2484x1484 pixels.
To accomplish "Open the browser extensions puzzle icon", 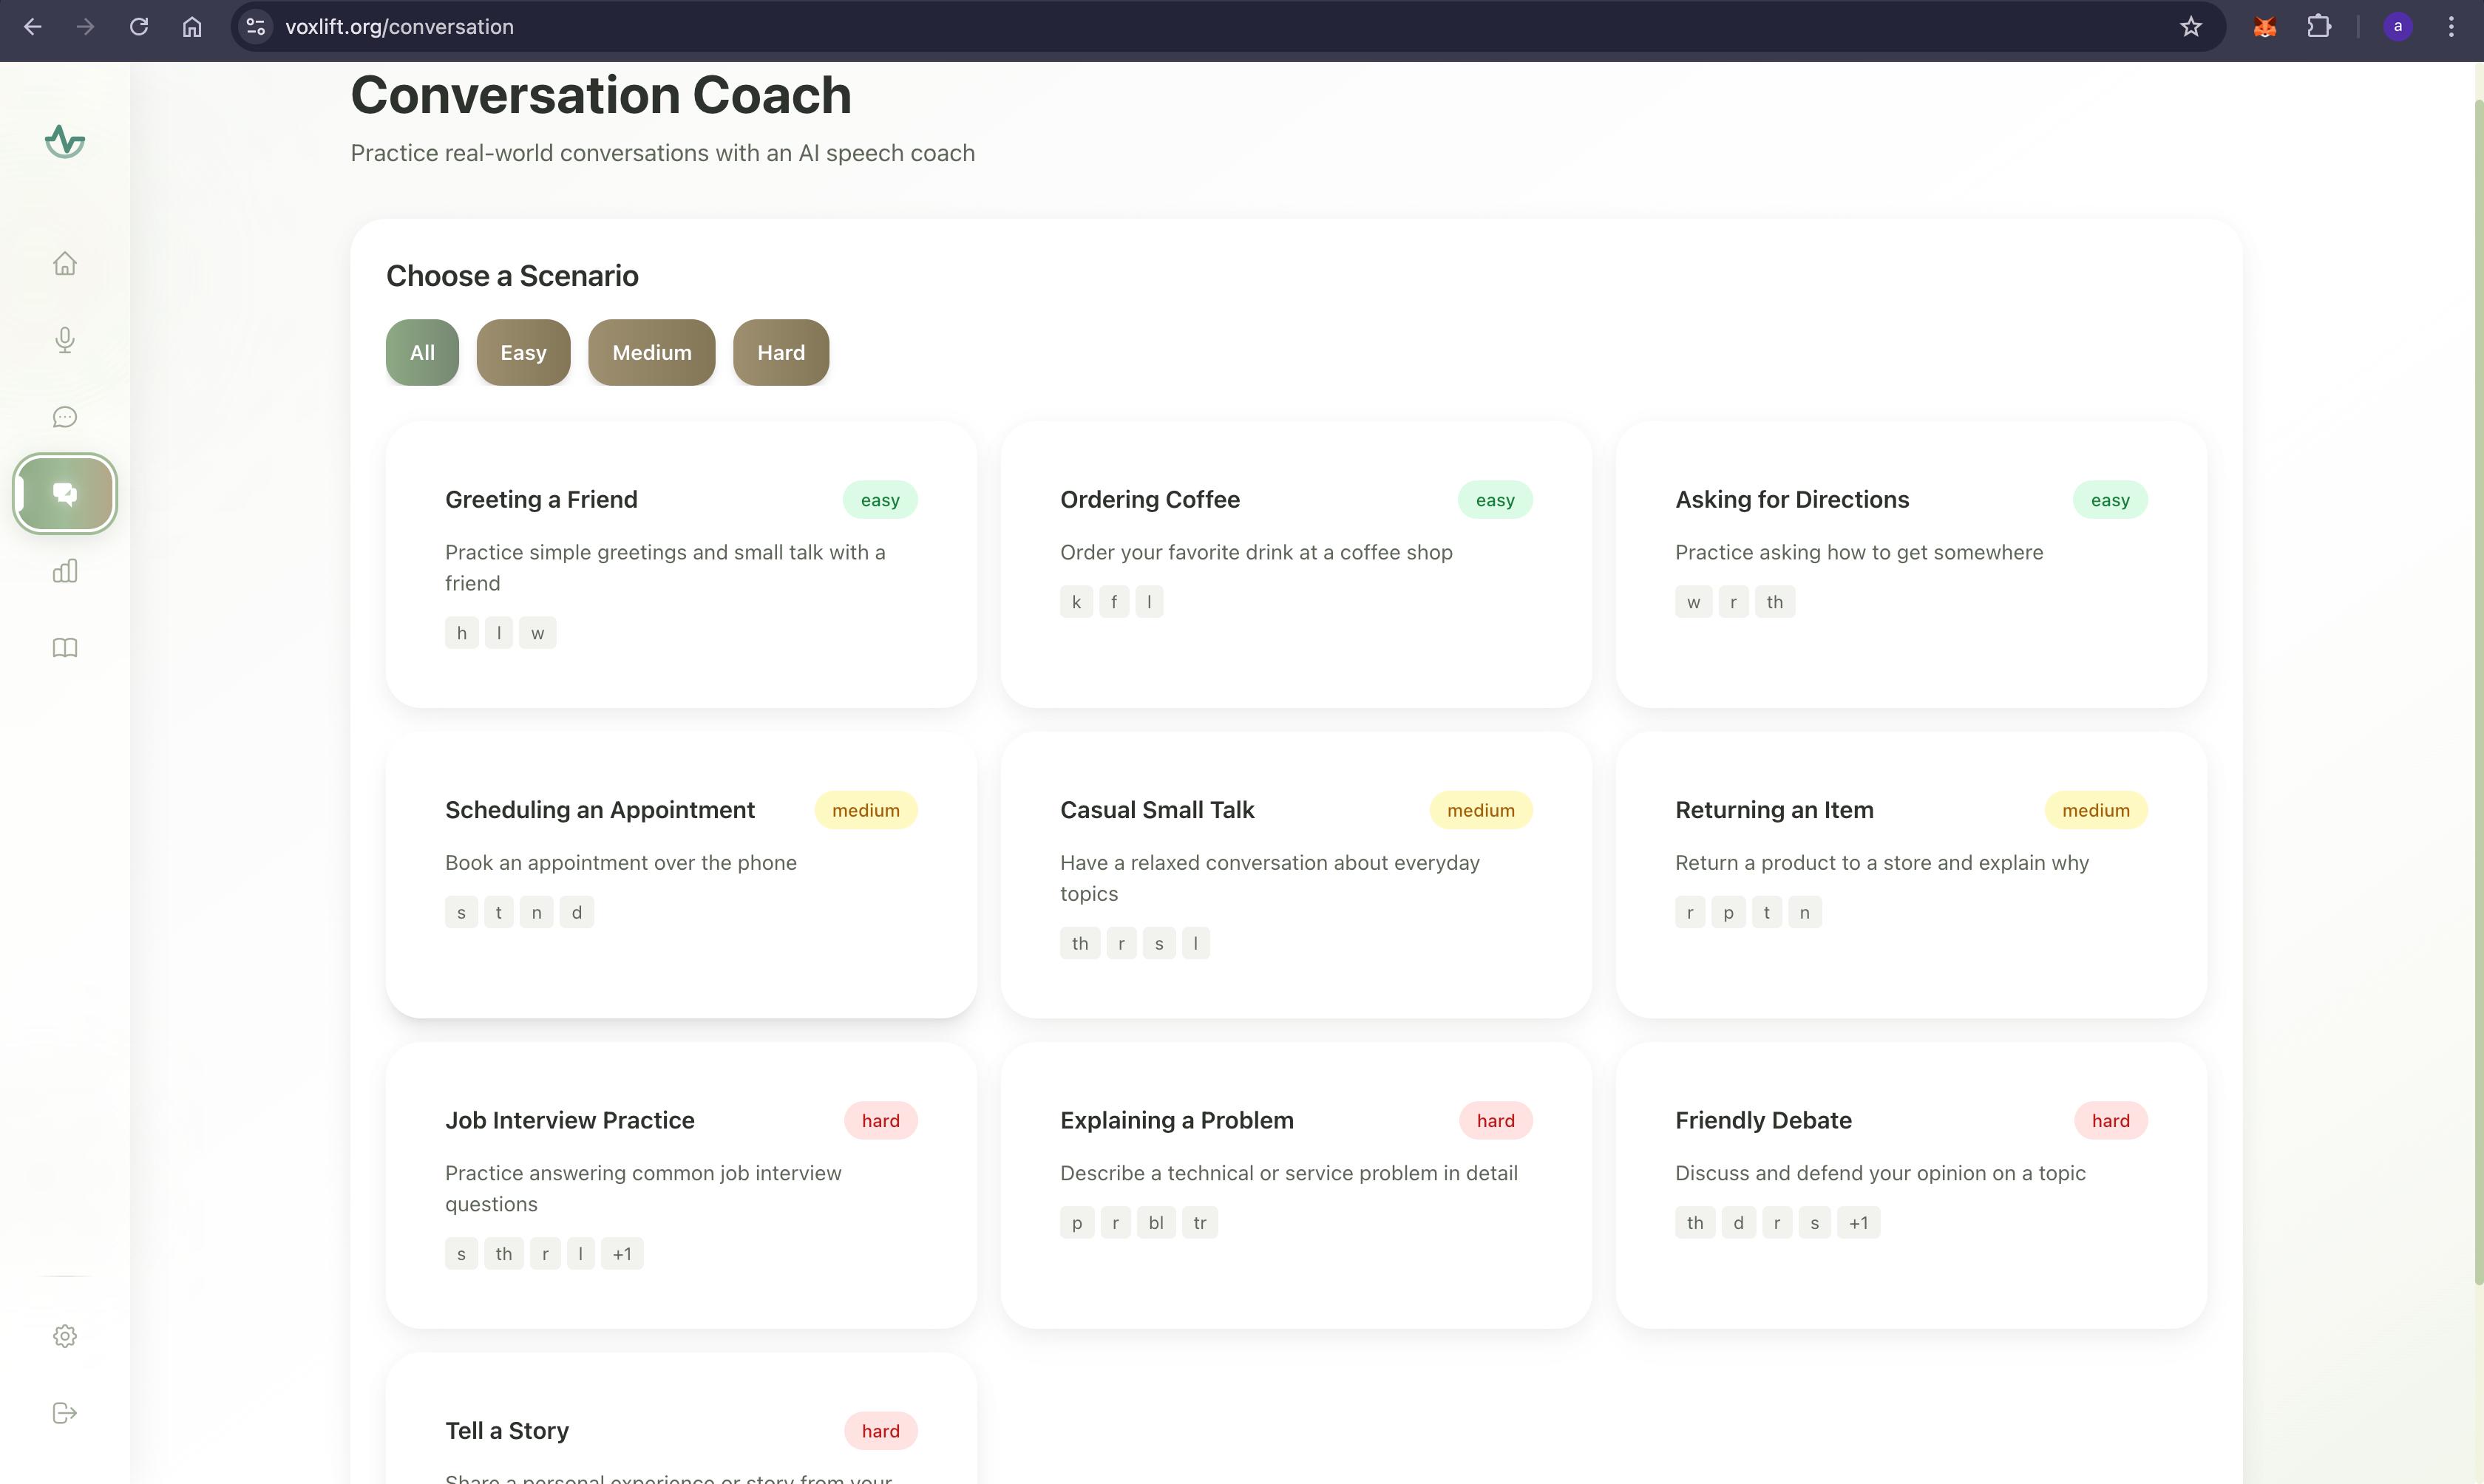I will [x=2319, y=27].
